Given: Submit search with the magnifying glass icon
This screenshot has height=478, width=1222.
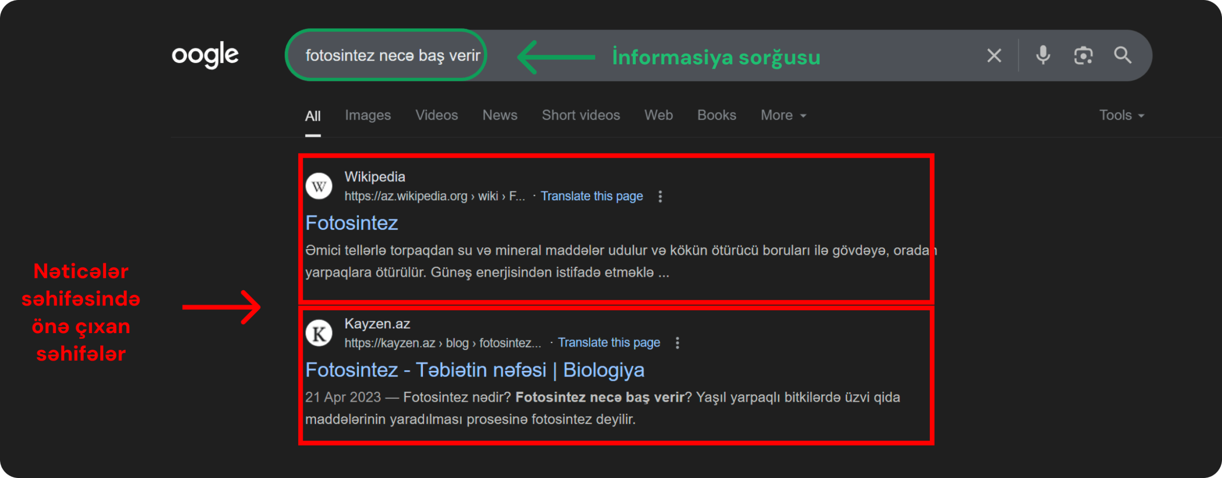Looking at the screenshot, I should (x=1123, y=55).
